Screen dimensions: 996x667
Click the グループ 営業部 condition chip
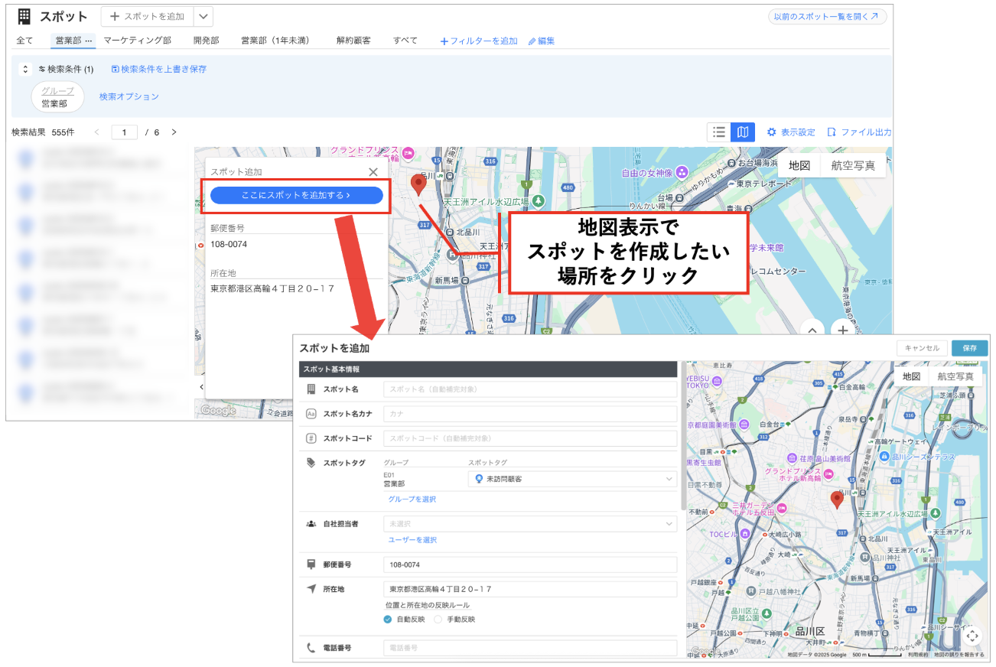click(x=57, y=97)
